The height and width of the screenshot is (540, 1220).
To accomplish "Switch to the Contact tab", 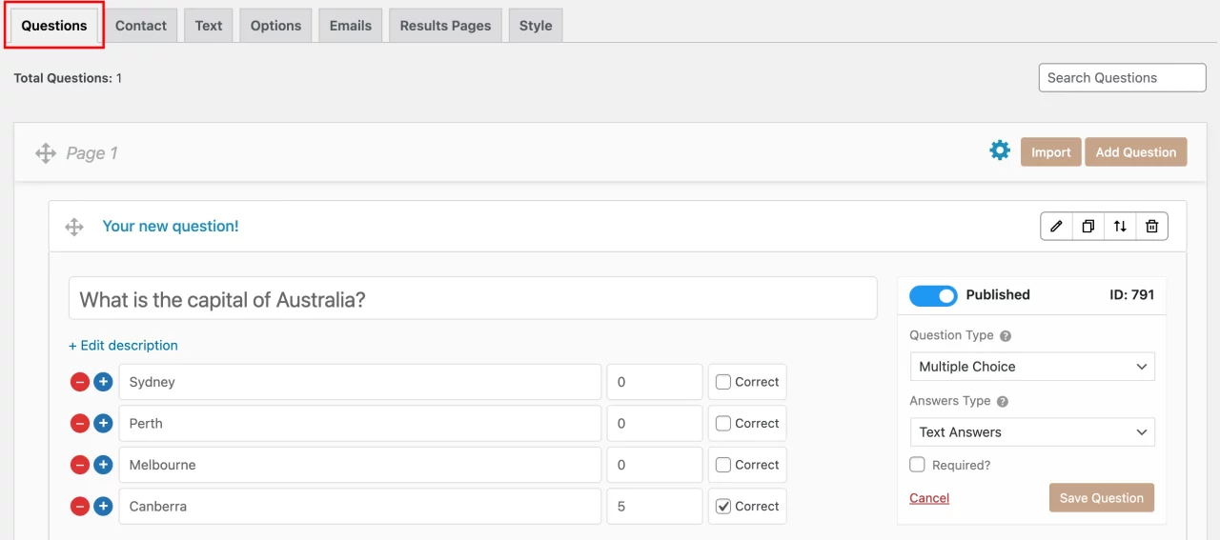I will click(141, 26).
